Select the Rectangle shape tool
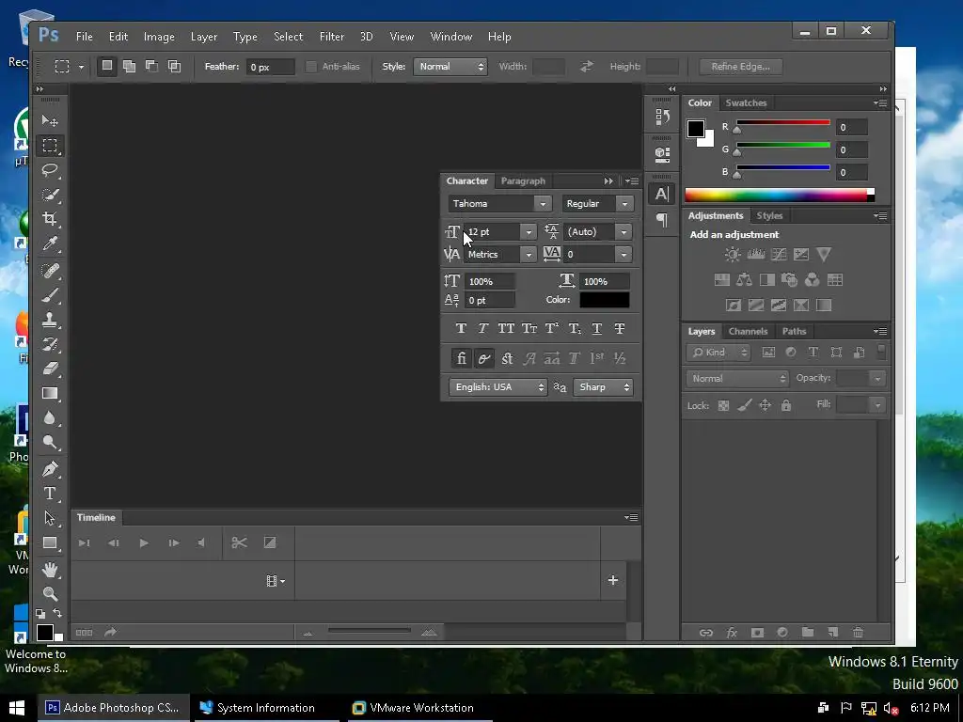Image resolution: width=963 pixels, height=722 pixels. click(x=50, y=542)
